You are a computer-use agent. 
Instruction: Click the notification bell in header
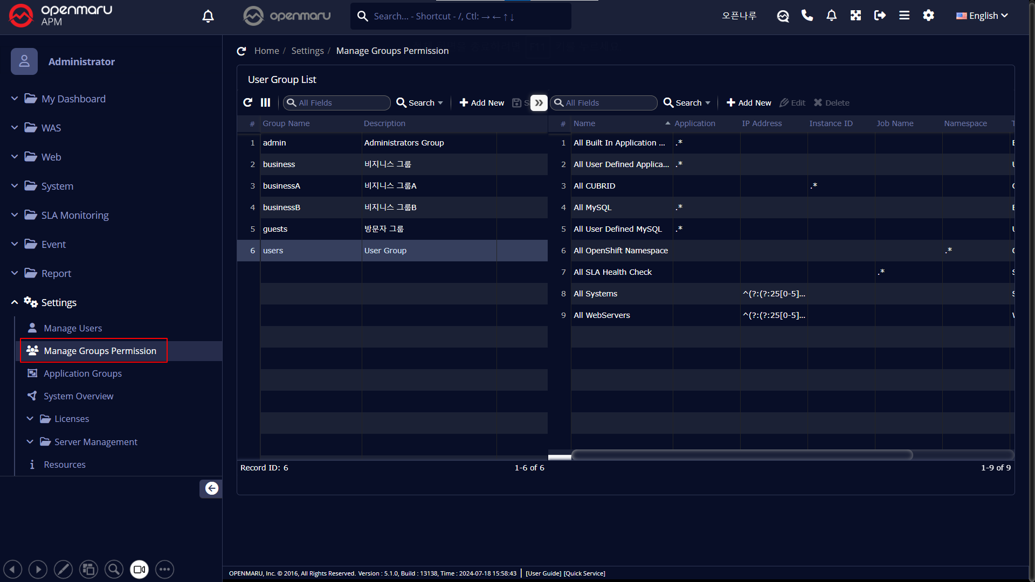(x=831, y=16)
